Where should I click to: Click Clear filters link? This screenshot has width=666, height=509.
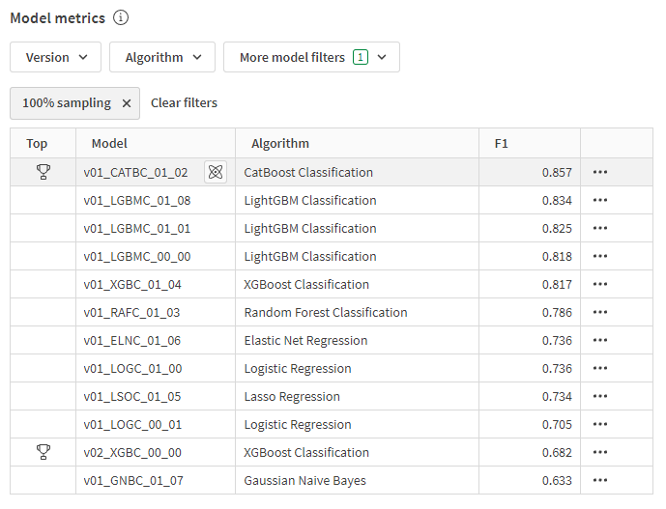click(x=184, y=102)
